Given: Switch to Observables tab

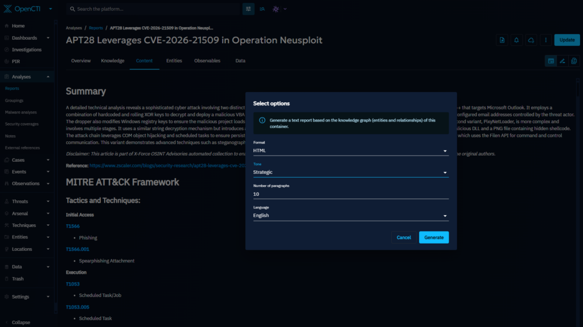Looking at the screenshot, I should click(x=207, y=61).
